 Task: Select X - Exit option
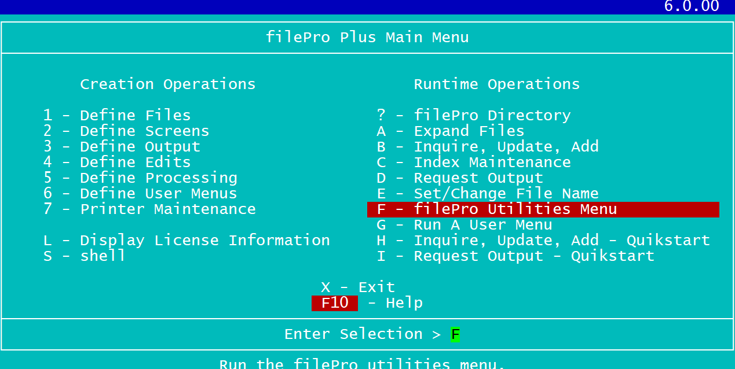pyautogui.click(x=358, y=287)
